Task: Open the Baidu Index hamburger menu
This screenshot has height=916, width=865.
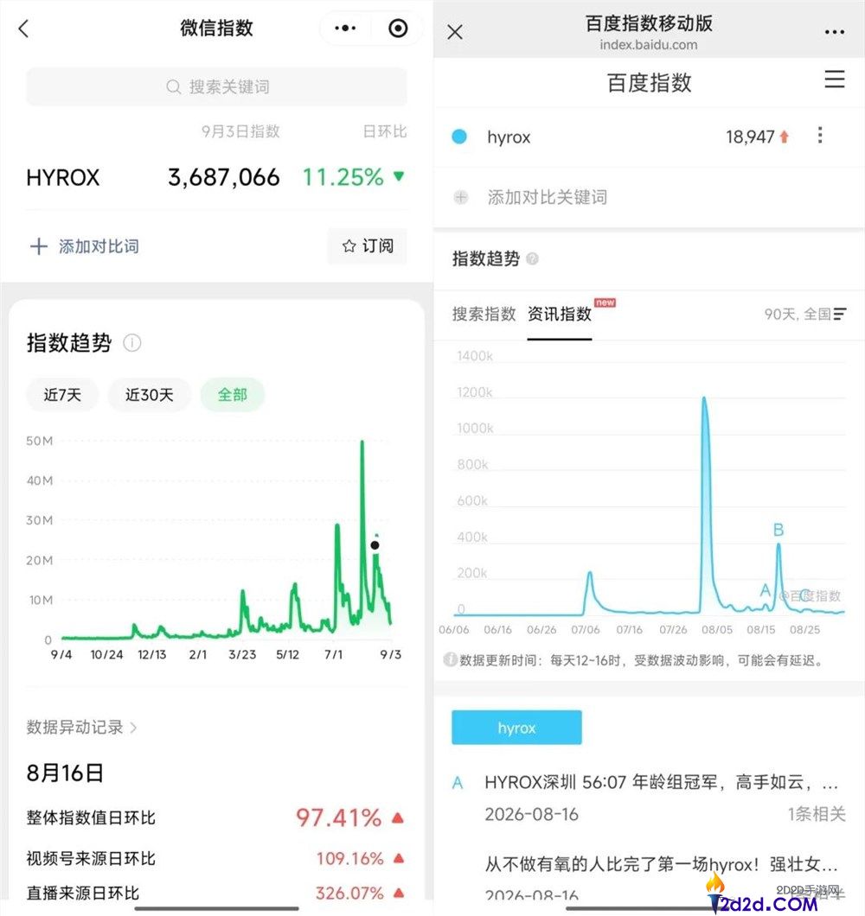Action: [x=835, y=79]
